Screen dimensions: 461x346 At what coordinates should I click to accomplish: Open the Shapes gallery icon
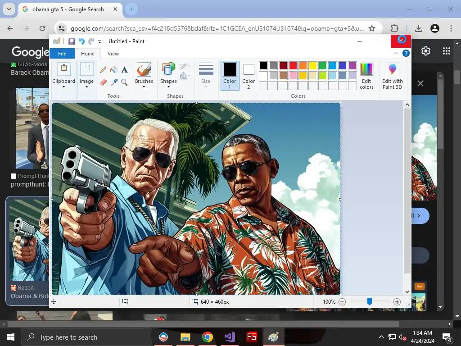point(168,70)
